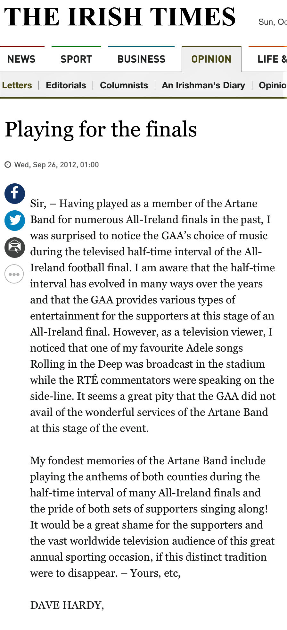
Task: Share article on Twitter
Action: (15, 221)
